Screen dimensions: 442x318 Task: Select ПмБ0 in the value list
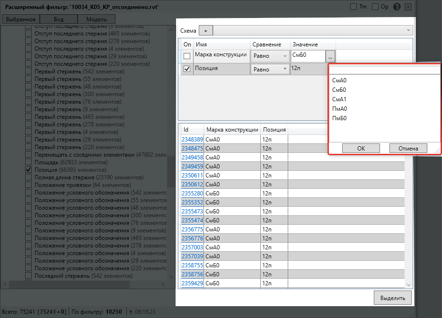(x=339, y=118)
